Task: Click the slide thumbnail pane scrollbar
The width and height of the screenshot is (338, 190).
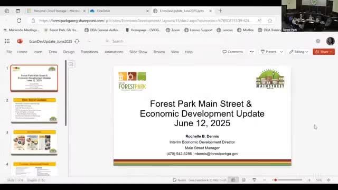Action: click(x=65, y=93)
